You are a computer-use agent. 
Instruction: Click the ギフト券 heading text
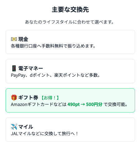[28, 98]
